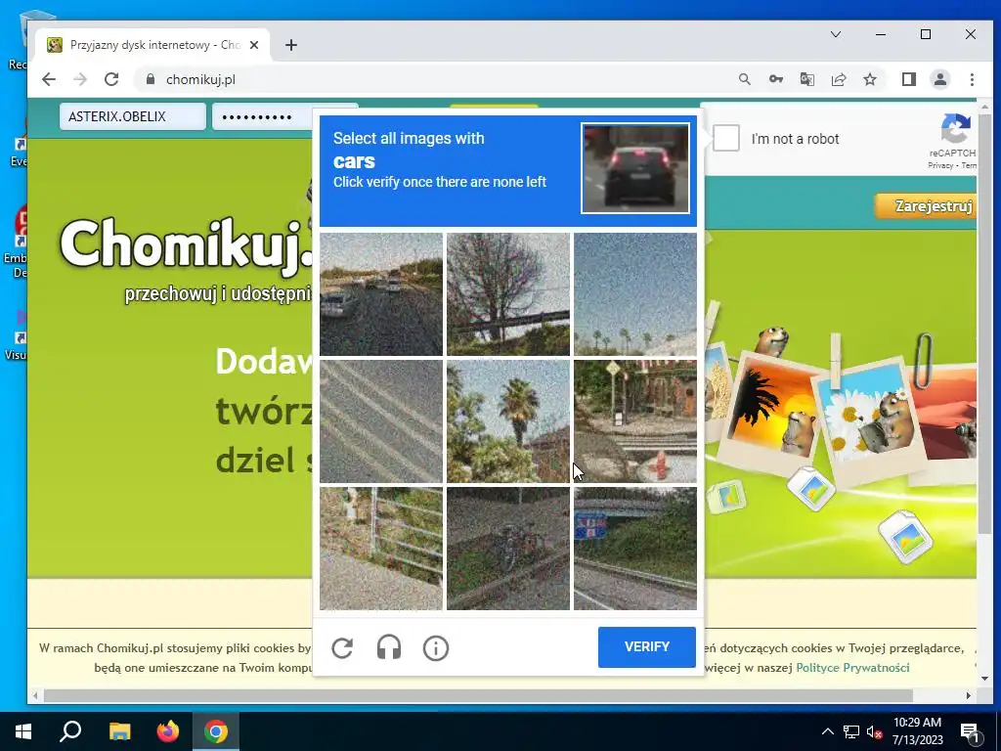
Task: Reload the chomikuj.pl page
Action: pos(111,79)
